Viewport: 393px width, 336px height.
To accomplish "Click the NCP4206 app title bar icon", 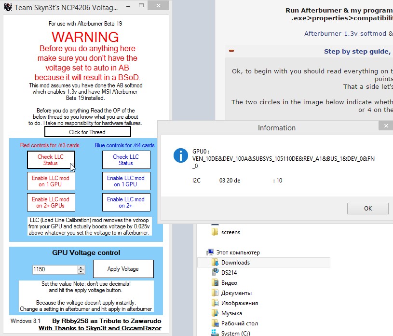I will tap(8, 7).
